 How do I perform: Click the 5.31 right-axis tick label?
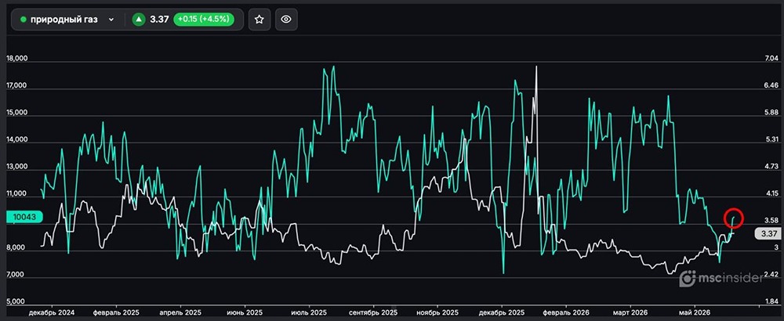[x=771, y=139]
